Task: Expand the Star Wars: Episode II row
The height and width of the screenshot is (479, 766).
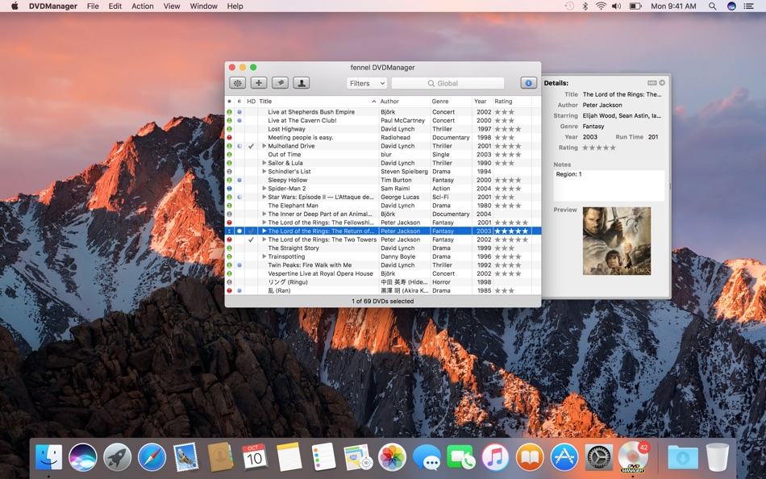Action: tap(264, 197)
